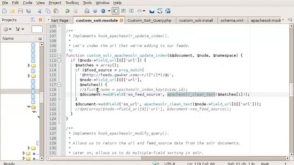Open the Tools menu
This screenshot has height=165, width=294.
87,3
